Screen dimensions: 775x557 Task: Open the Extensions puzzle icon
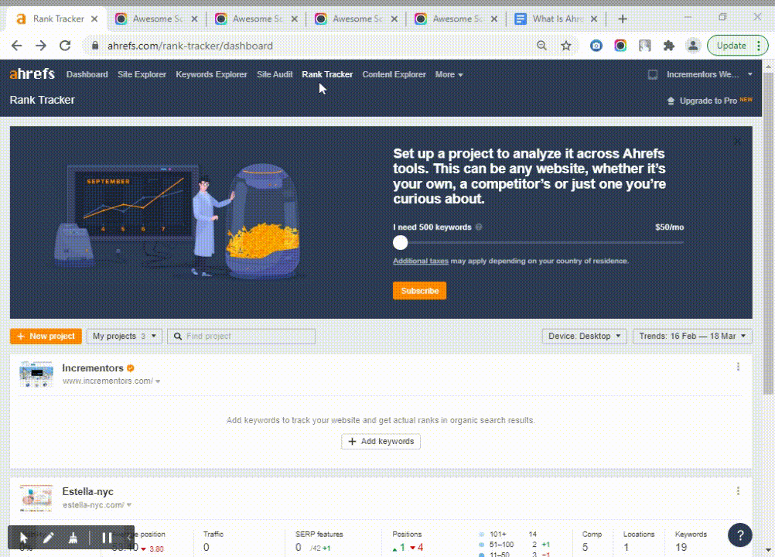(x=669, y=46)
